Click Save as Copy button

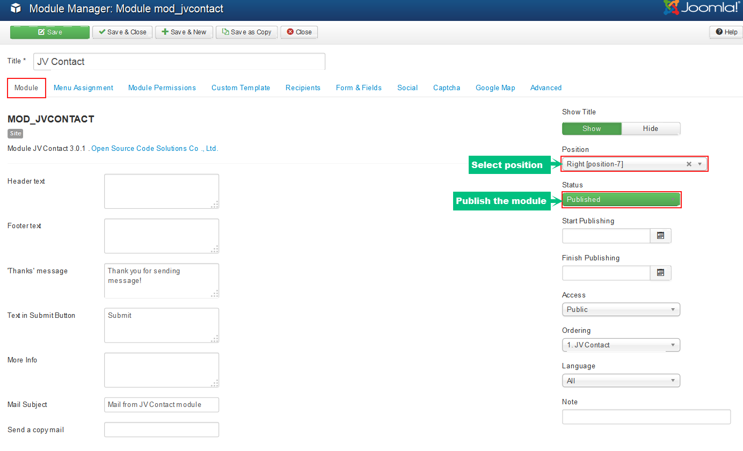[x=247, y=32]
